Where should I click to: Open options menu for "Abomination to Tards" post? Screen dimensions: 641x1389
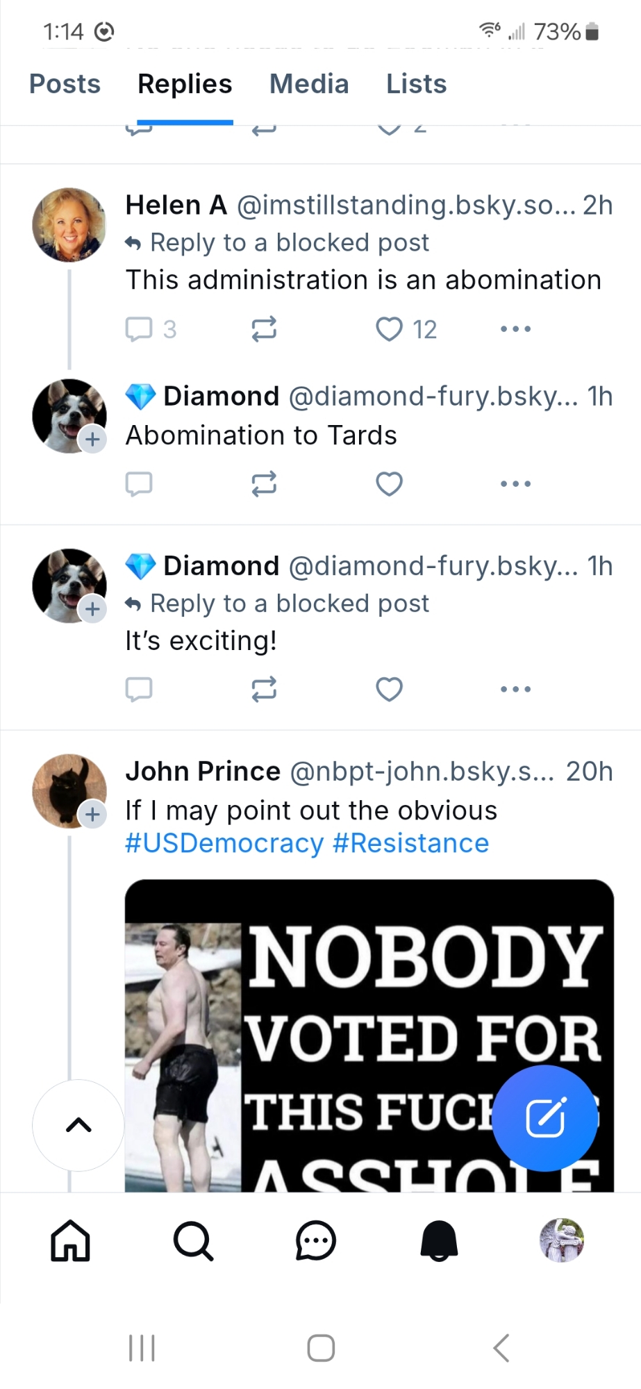coord(515,483)
